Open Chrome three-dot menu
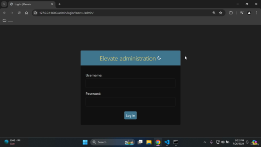Screen dimensions: 261x147 [257, 13]
